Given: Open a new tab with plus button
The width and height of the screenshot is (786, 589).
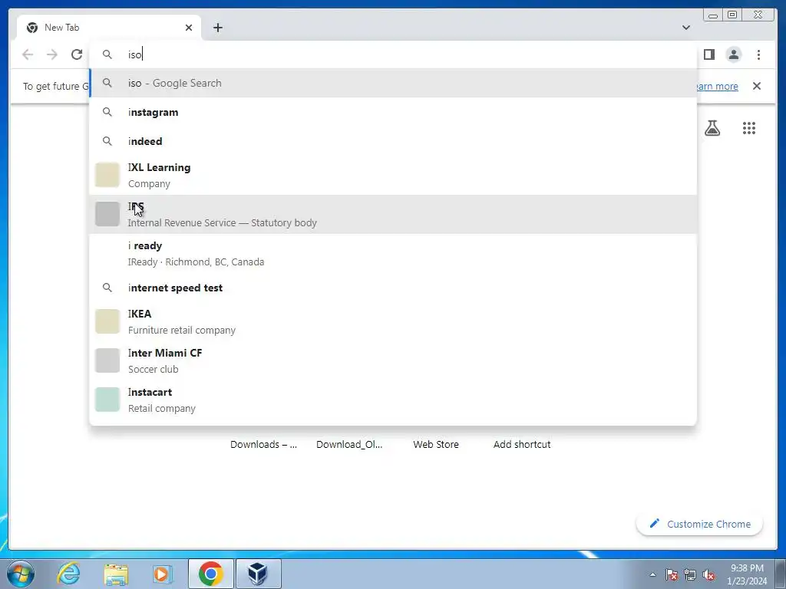Looking at the screenshot, I should [x=217, y=28].
